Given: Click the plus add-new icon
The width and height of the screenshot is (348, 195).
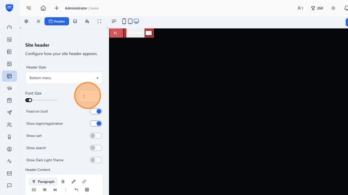Looking at the screenshot, I should [57, 8].
